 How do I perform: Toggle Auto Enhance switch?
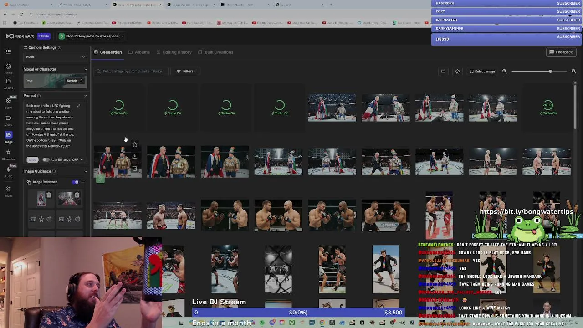pyautogui.click(x=46, y=159)
